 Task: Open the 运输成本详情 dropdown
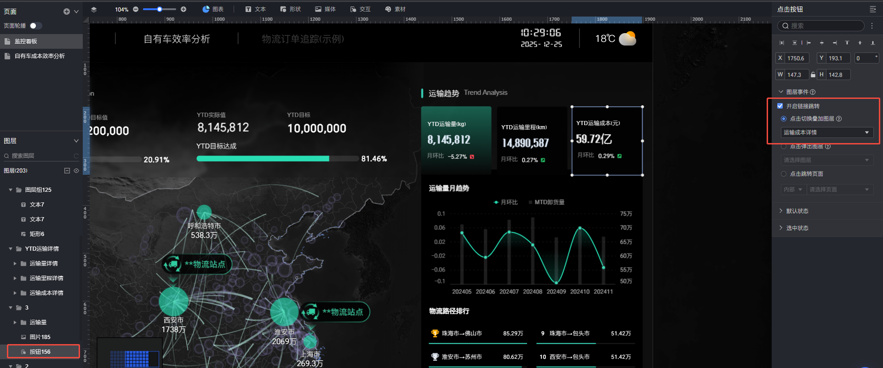pyautogui.click(x=826, y=132)
